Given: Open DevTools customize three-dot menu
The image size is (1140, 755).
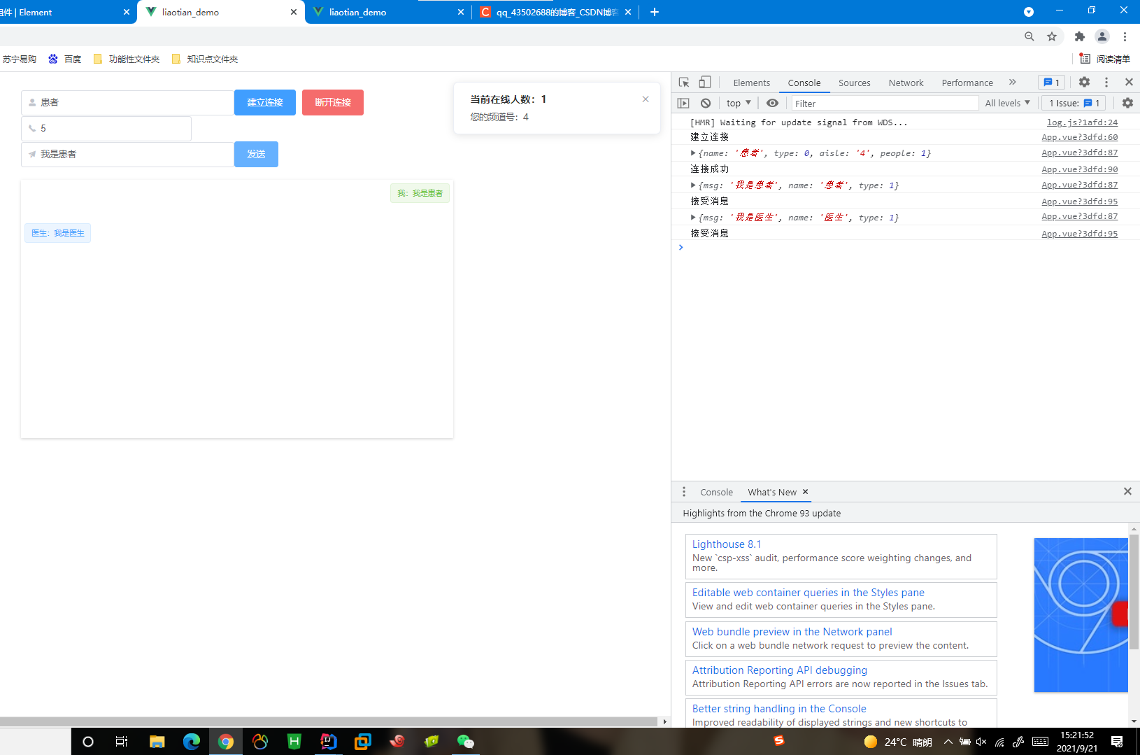Looking at the screenshot, I should coord(1106,82).
